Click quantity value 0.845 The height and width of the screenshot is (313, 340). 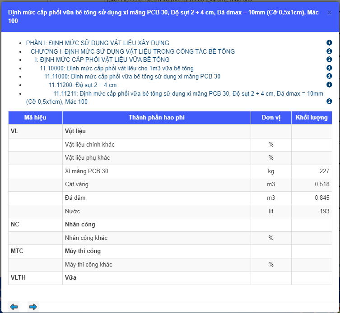(322, 198)
